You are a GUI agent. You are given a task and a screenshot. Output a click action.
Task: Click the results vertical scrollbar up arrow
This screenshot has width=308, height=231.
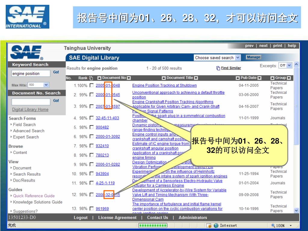click(x=296, y=64)
